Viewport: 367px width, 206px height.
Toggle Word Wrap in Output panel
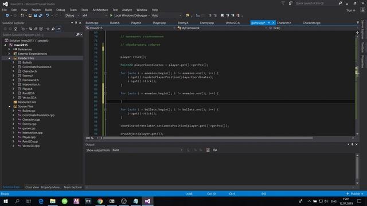tap(215, 150)
